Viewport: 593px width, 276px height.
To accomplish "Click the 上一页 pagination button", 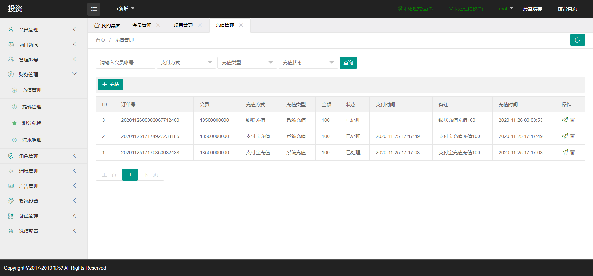I will pyautogui.click(x=109, y=175).
